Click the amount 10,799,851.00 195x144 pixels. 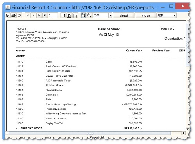tap(133, 95)
